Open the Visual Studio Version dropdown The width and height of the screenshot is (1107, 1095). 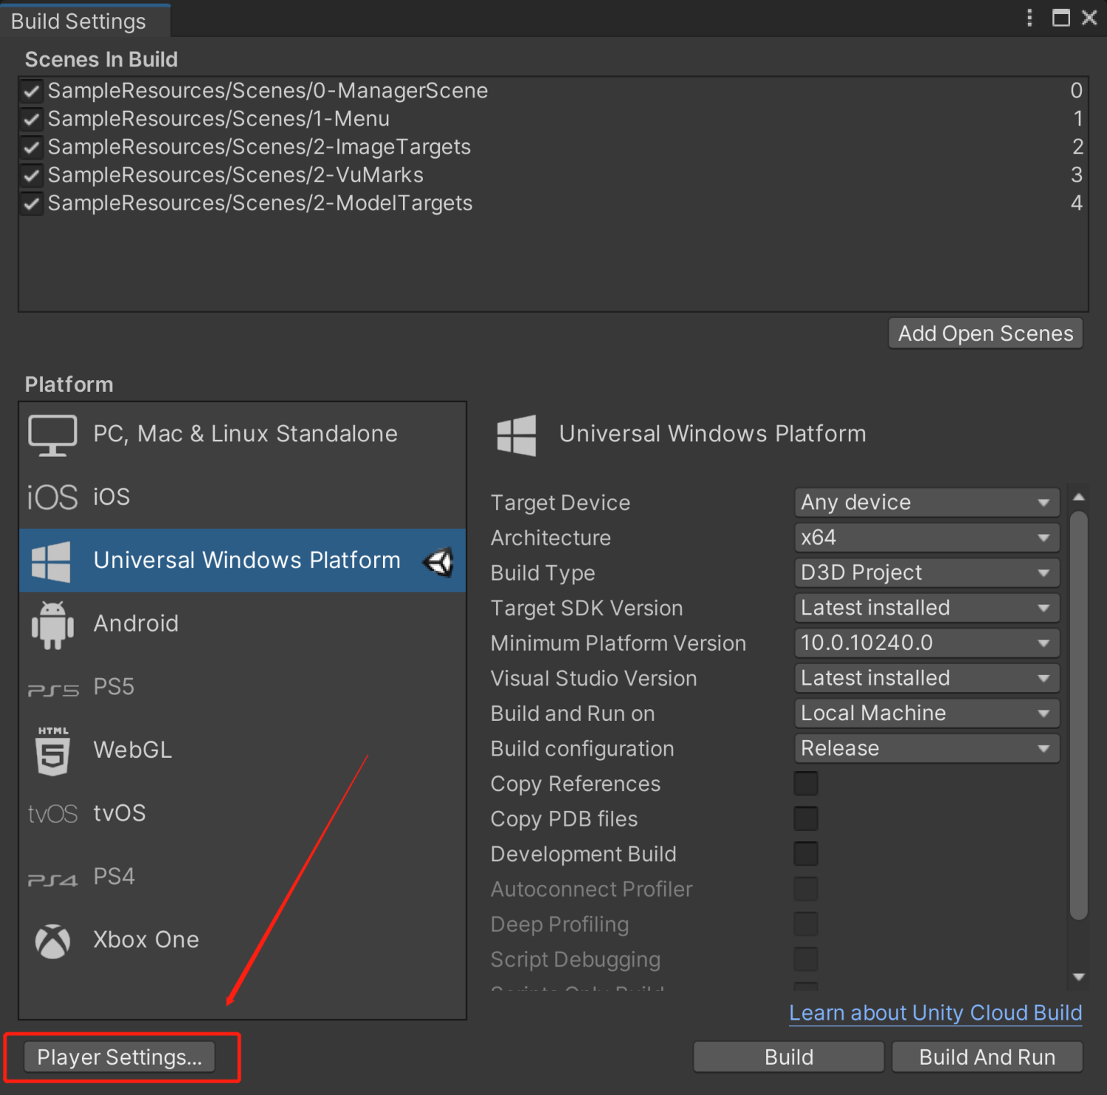927,678
